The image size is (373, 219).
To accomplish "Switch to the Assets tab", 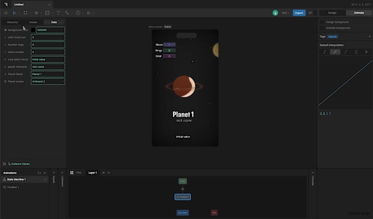I will click(x=33, y=22).
